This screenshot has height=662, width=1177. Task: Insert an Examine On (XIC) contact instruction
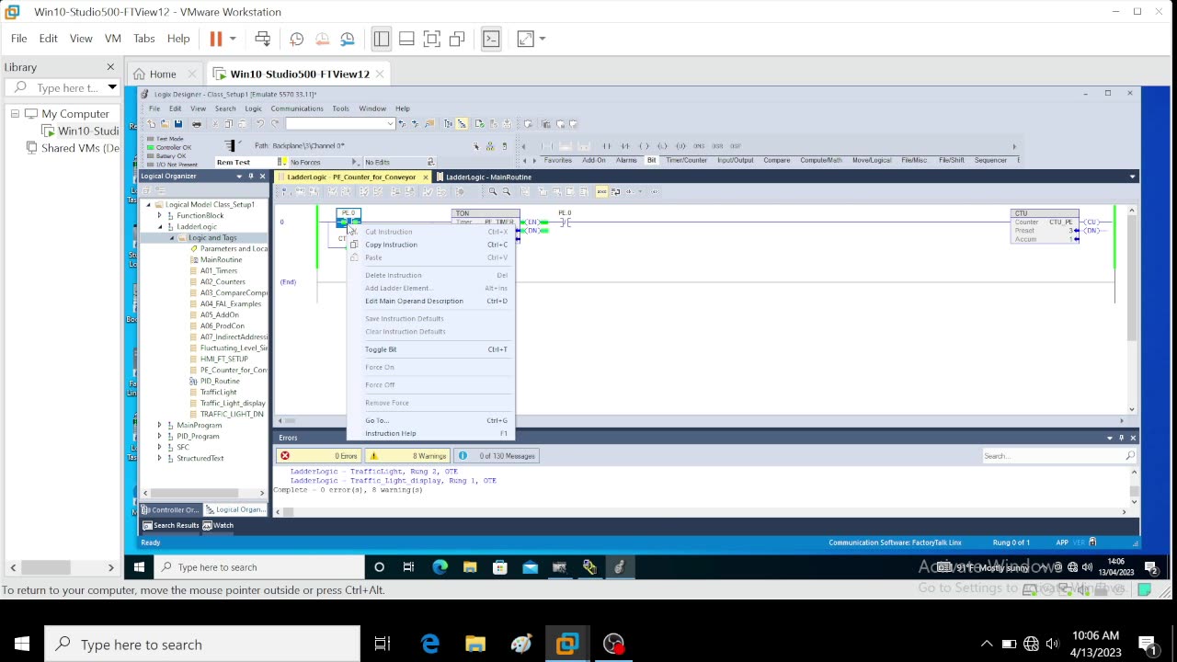pyautogui.click(x=607, y=146)
